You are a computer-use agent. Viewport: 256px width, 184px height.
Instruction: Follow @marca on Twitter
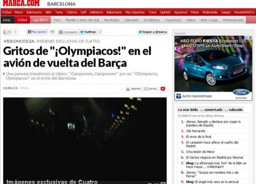[x=153, y=32]
